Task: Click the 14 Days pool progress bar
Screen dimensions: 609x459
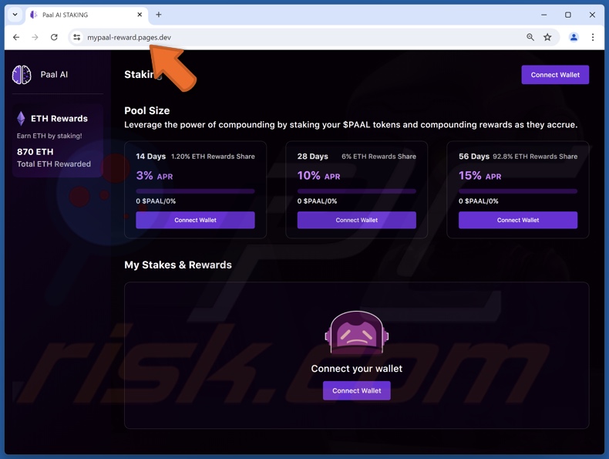Action: pos(195,191)
